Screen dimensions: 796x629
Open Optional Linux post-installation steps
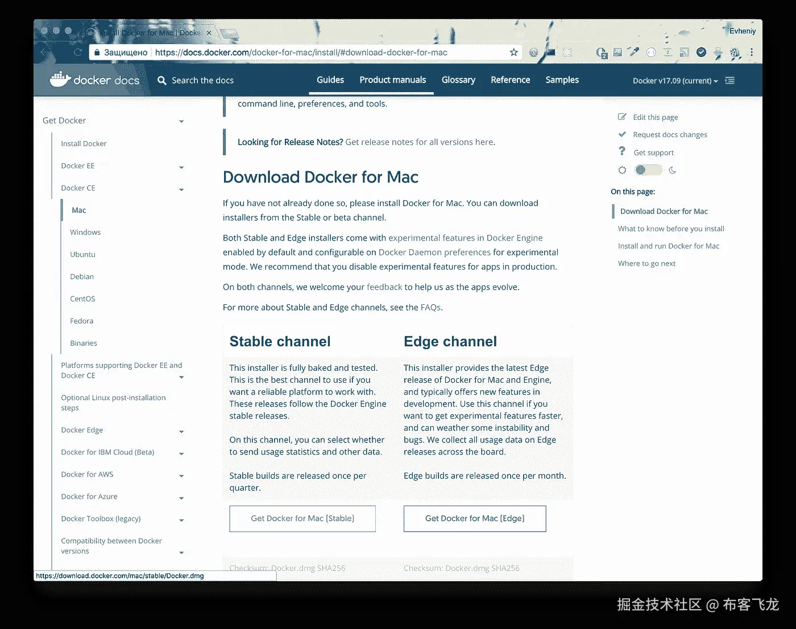point(113,403)
